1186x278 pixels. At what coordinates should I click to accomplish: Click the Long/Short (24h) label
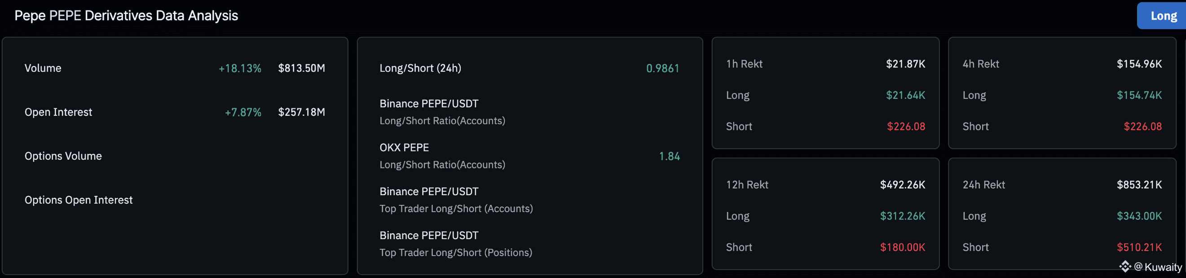[x=420, y=68]
